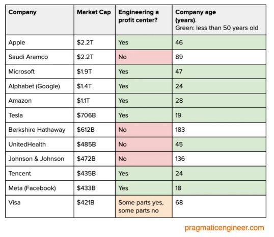This screenshot has width=274, height=237.
Task: Click Amazon's $1.1T market cap
Action: 95,101
